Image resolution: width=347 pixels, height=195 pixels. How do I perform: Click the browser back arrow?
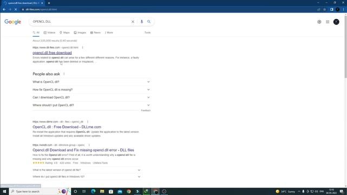4,10
